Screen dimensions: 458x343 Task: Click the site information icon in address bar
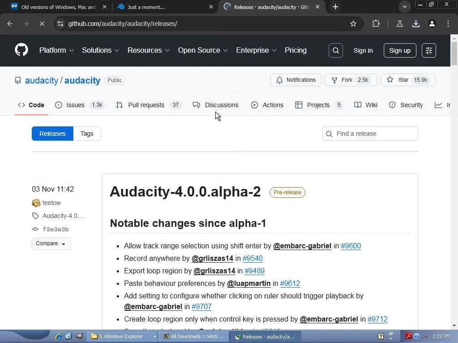tap(60, 24)
